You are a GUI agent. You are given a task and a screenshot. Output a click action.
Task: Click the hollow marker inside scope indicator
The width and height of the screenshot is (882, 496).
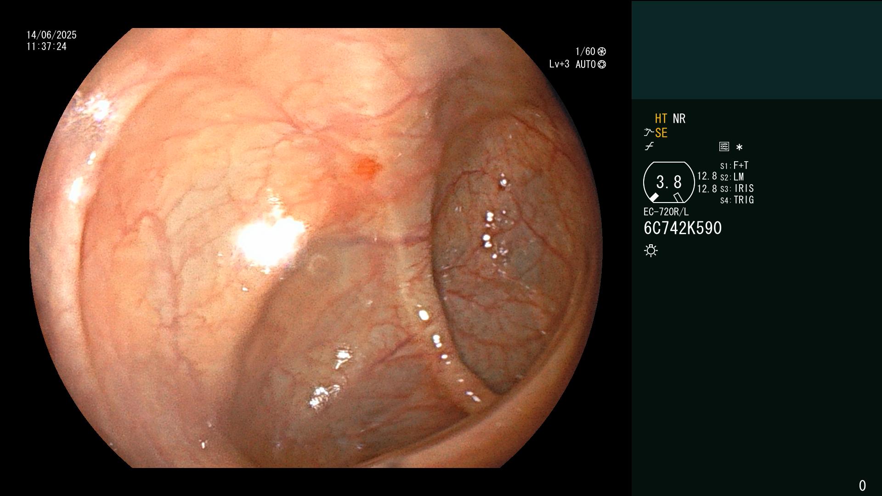click(678, 197)
